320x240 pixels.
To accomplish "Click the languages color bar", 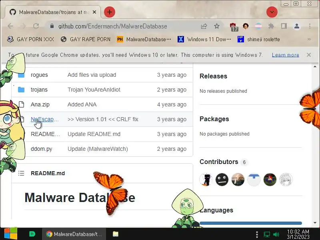I will (x=251, y=223).
